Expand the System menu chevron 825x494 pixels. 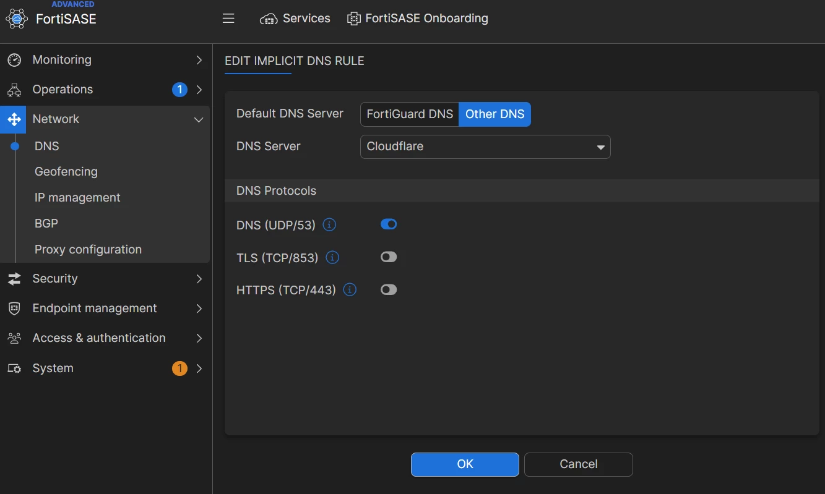[199, 368]
